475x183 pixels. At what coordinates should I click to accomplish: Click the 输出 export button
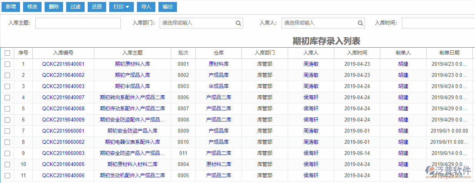(x=168, y=7)
